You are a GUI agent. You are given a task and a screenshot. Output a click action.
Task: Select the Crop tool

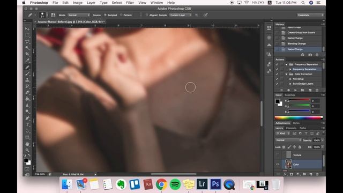coord(27,54)
